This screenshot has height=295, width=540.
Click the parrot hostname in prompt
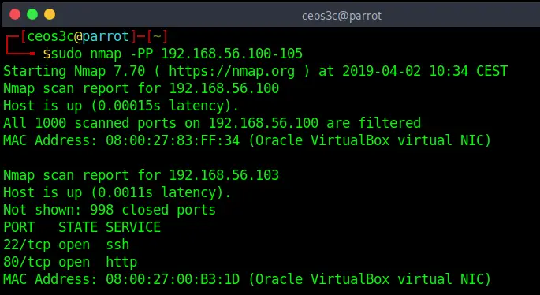click(x=106, y=36)
